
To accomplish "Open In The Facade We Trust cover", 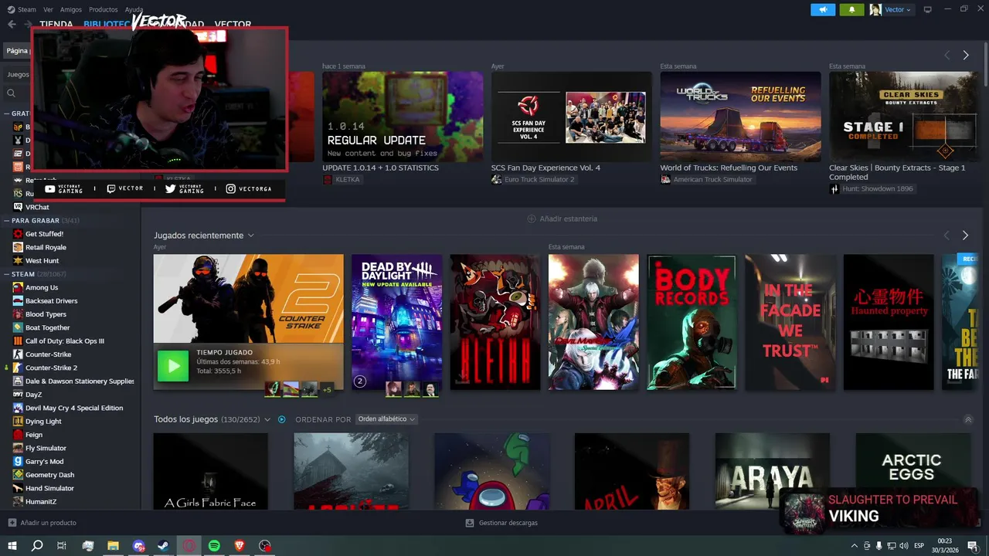I will pos(790,322).
